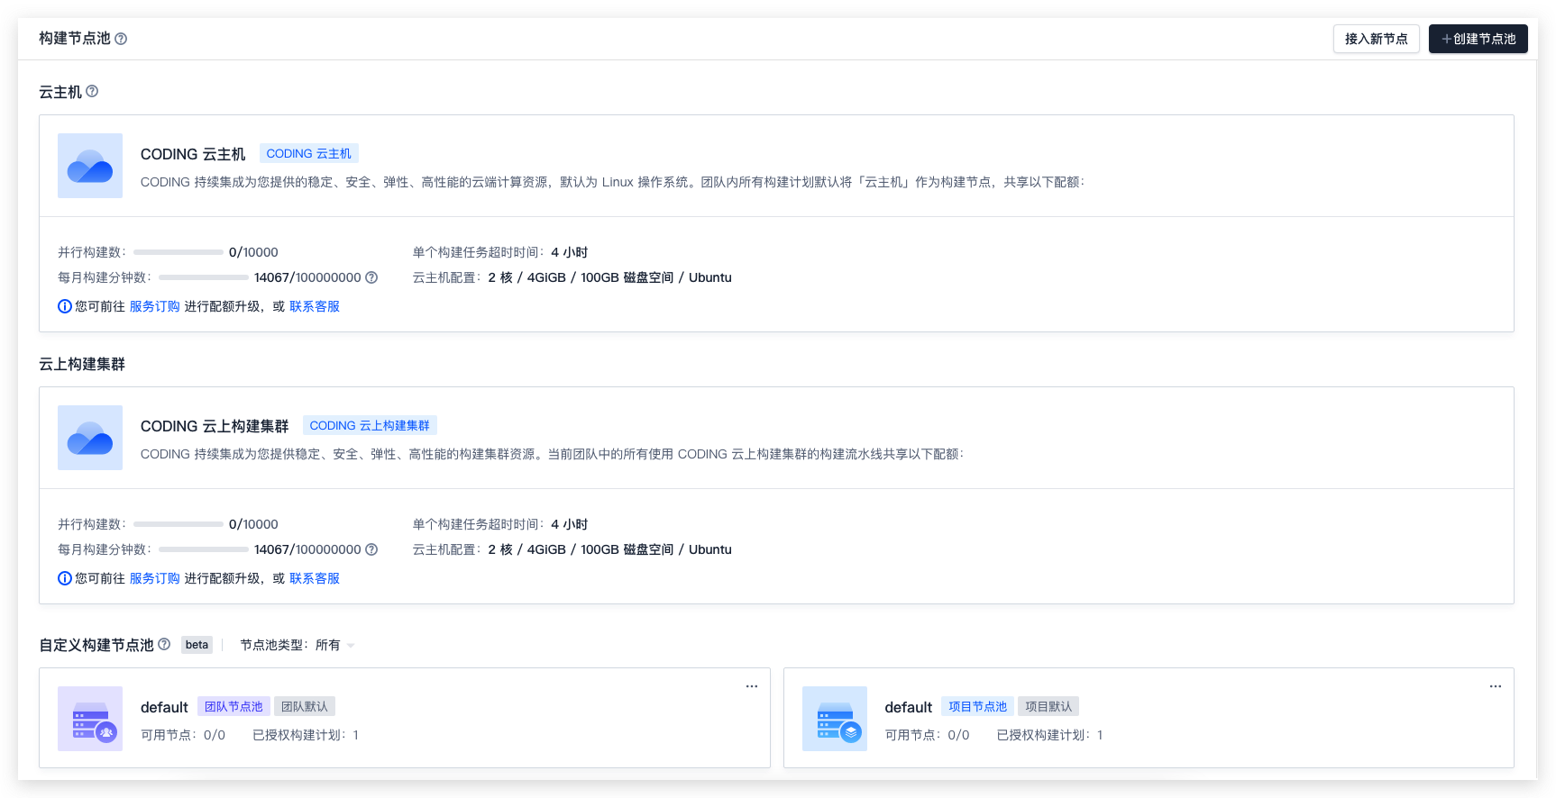The image size is (1556, 798).
Task: Click the 团队默认 tag
Action: (305, 706)
